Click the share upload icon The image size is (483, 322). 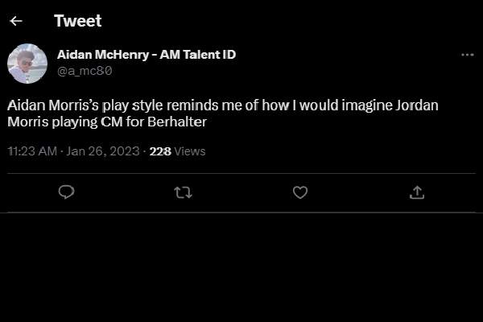click(x=416, y=192)
